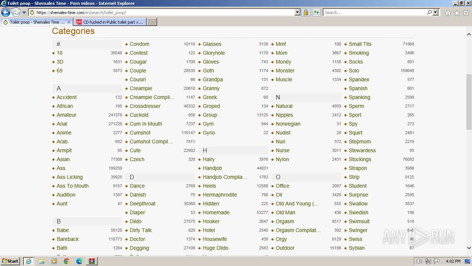Open the Home page icon
The width and height of the screenshot is (472, 266).
tap(448, 13)
